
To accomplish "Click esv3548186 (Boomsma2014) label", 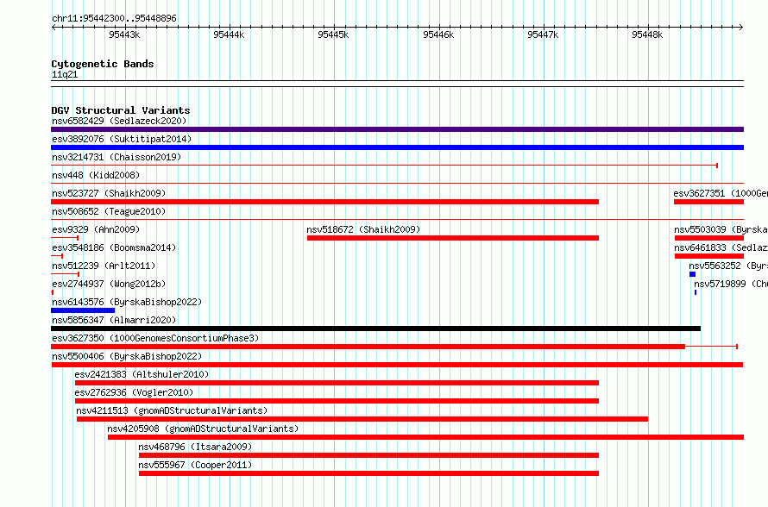I will tap(114, 247).
